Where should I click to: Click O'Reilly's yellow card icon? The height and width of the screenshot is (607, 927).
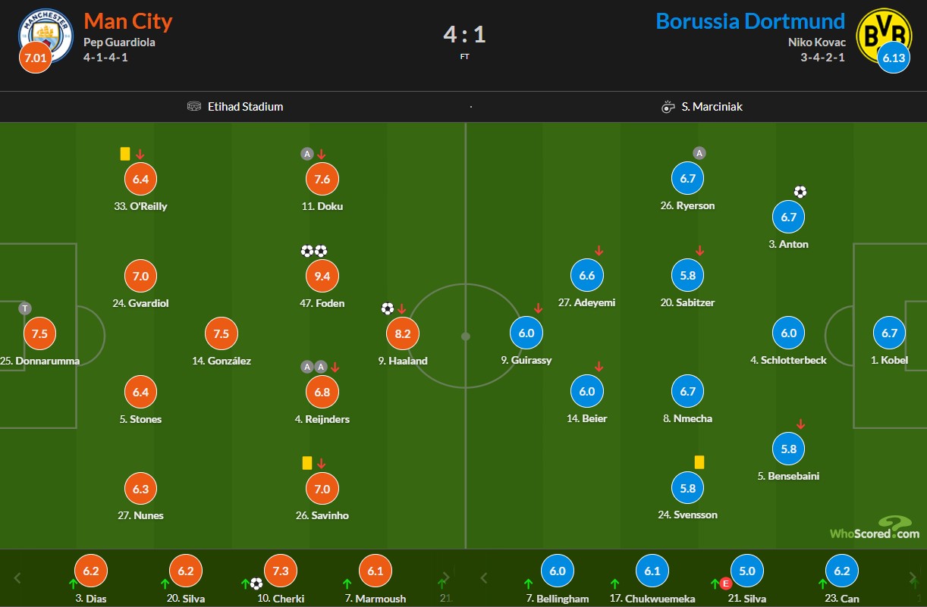(x=125, y=154)
